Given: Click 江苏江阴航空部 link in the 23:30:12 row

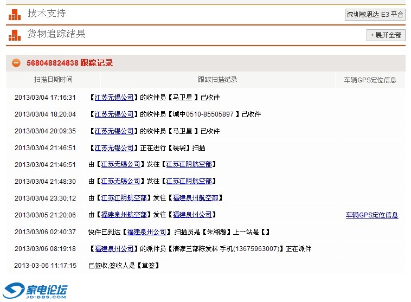Looking at the screenshot, I should click(124, 198).
